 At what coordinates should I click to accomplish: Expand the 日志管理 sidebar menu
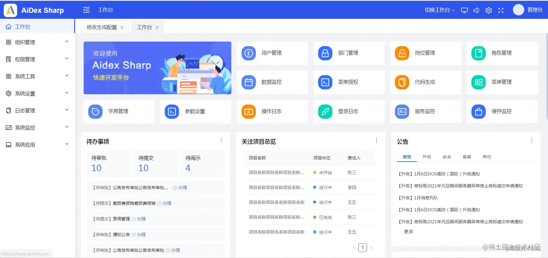coord(38,111)
